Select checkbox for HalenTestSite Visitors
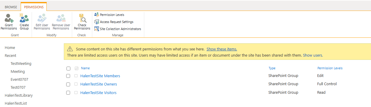 (x=68, y=93)
